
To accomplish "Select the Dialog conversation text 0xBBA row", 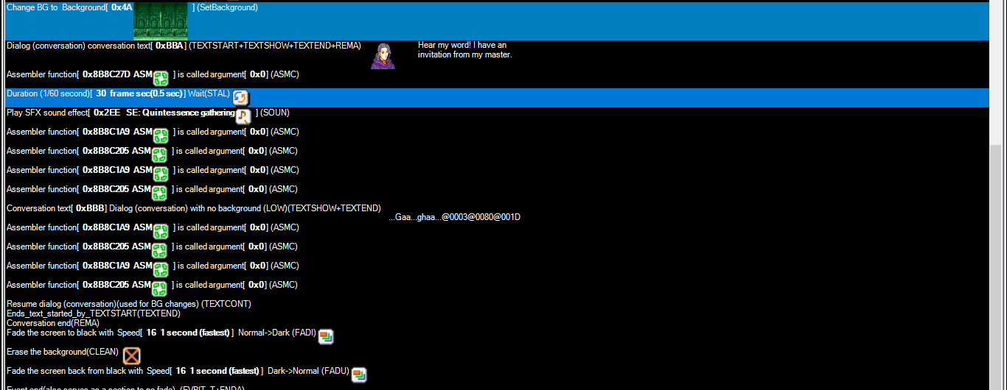I will click(184, 46).
